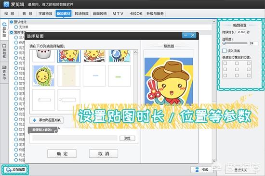Screen dimensions: 265x176
Task: Select the blue dash sticker thumbnail
Action: tap(94, 76)
